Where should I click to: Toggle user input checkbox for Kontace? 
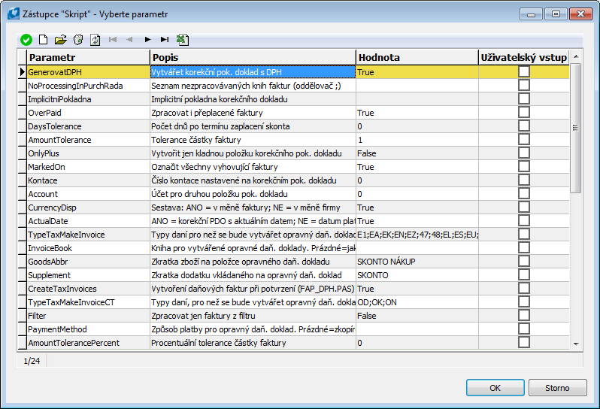coord(524,180)
